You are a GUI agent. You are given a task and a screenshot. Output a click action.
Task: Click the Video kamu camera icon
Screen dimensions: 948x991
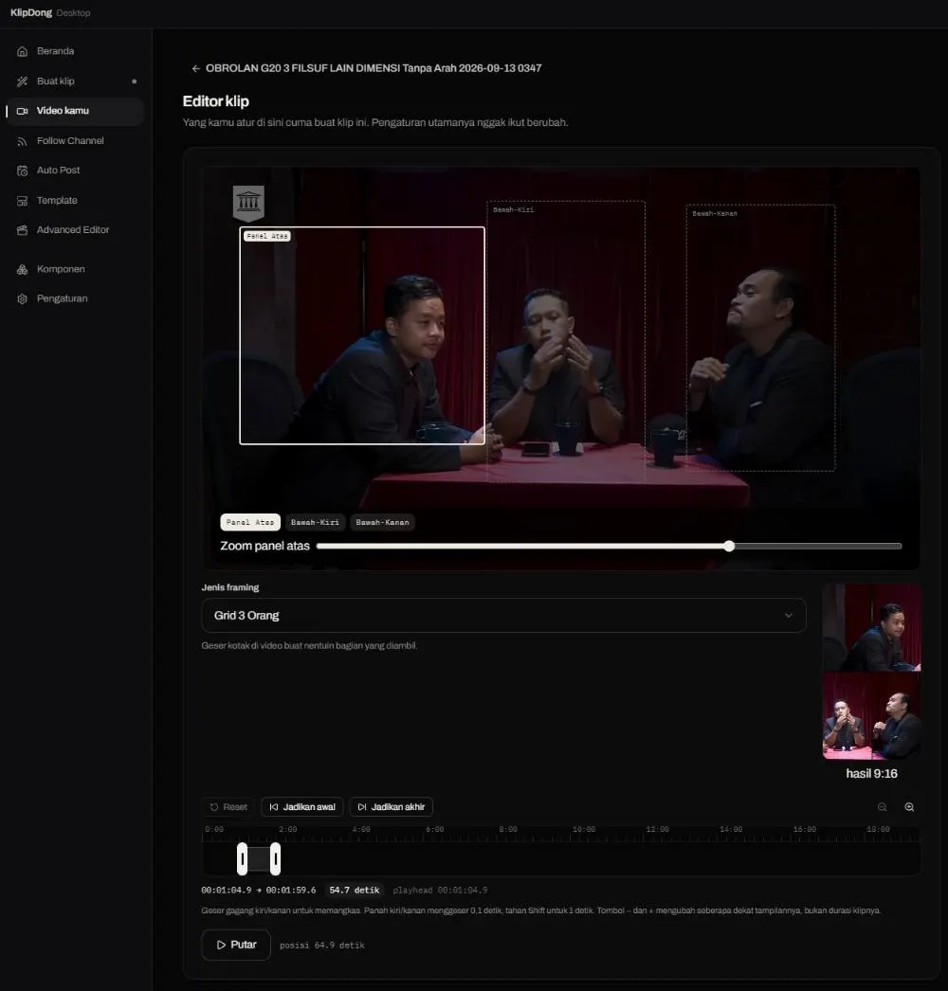click(x=22, y=111)
